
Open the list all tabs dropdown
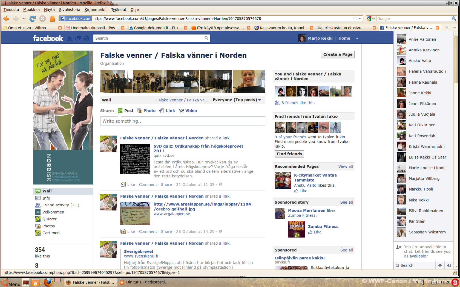(x=455, y=28)
